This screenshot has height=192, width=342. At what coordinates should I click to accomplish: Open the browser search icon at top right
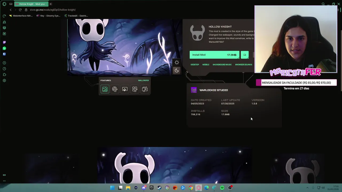click(323, 4)
